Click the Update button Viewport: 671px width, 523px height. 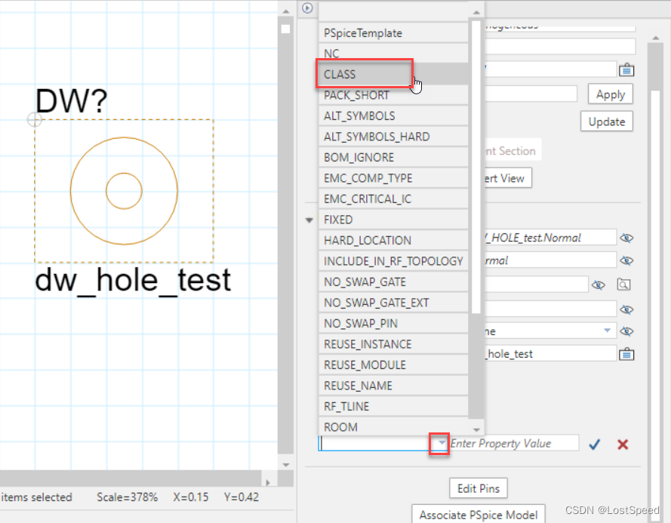607,122
